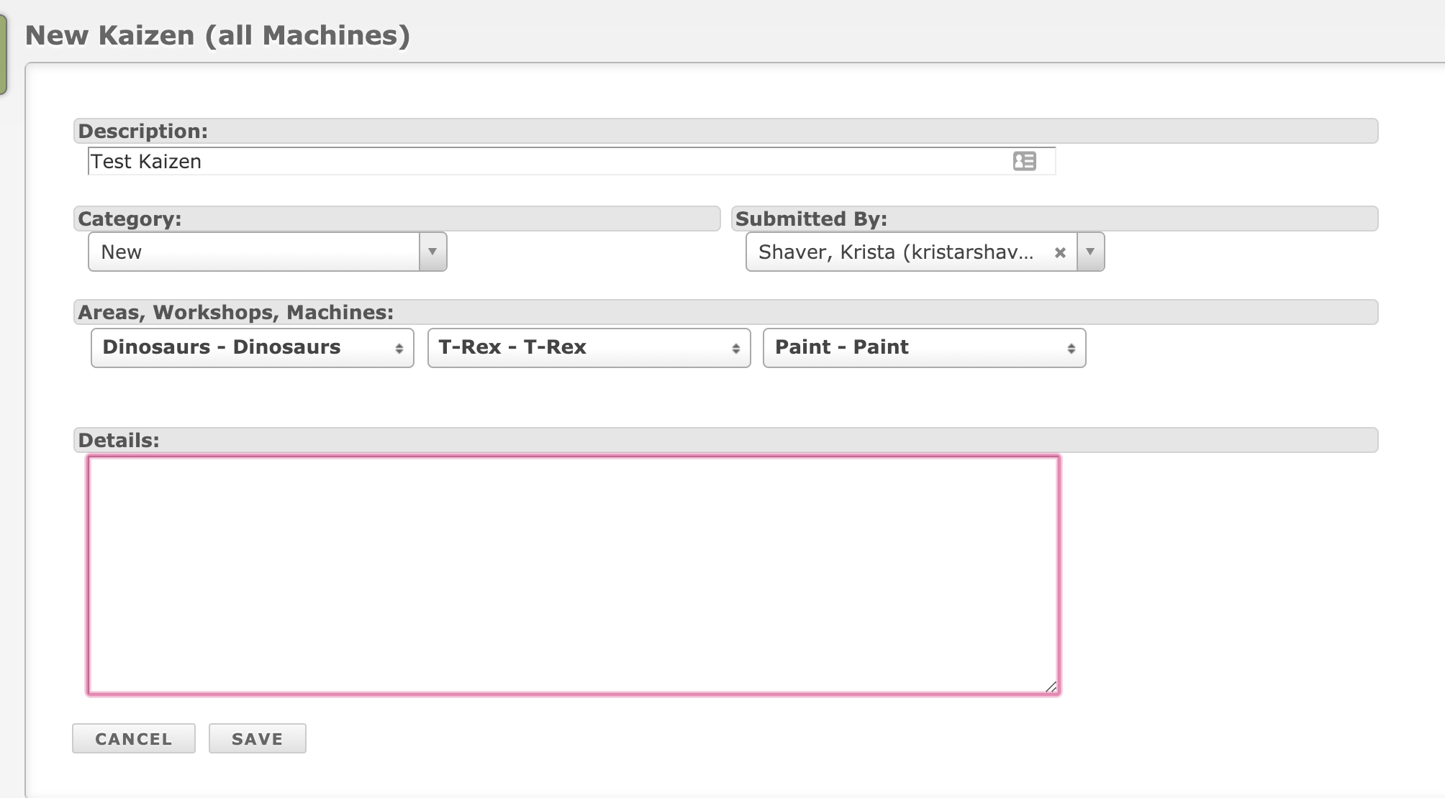This screenshot has height=798, width=1445.
Task: Open the Paint - Paint machine dropdown
Action: (x=925, y=348)
